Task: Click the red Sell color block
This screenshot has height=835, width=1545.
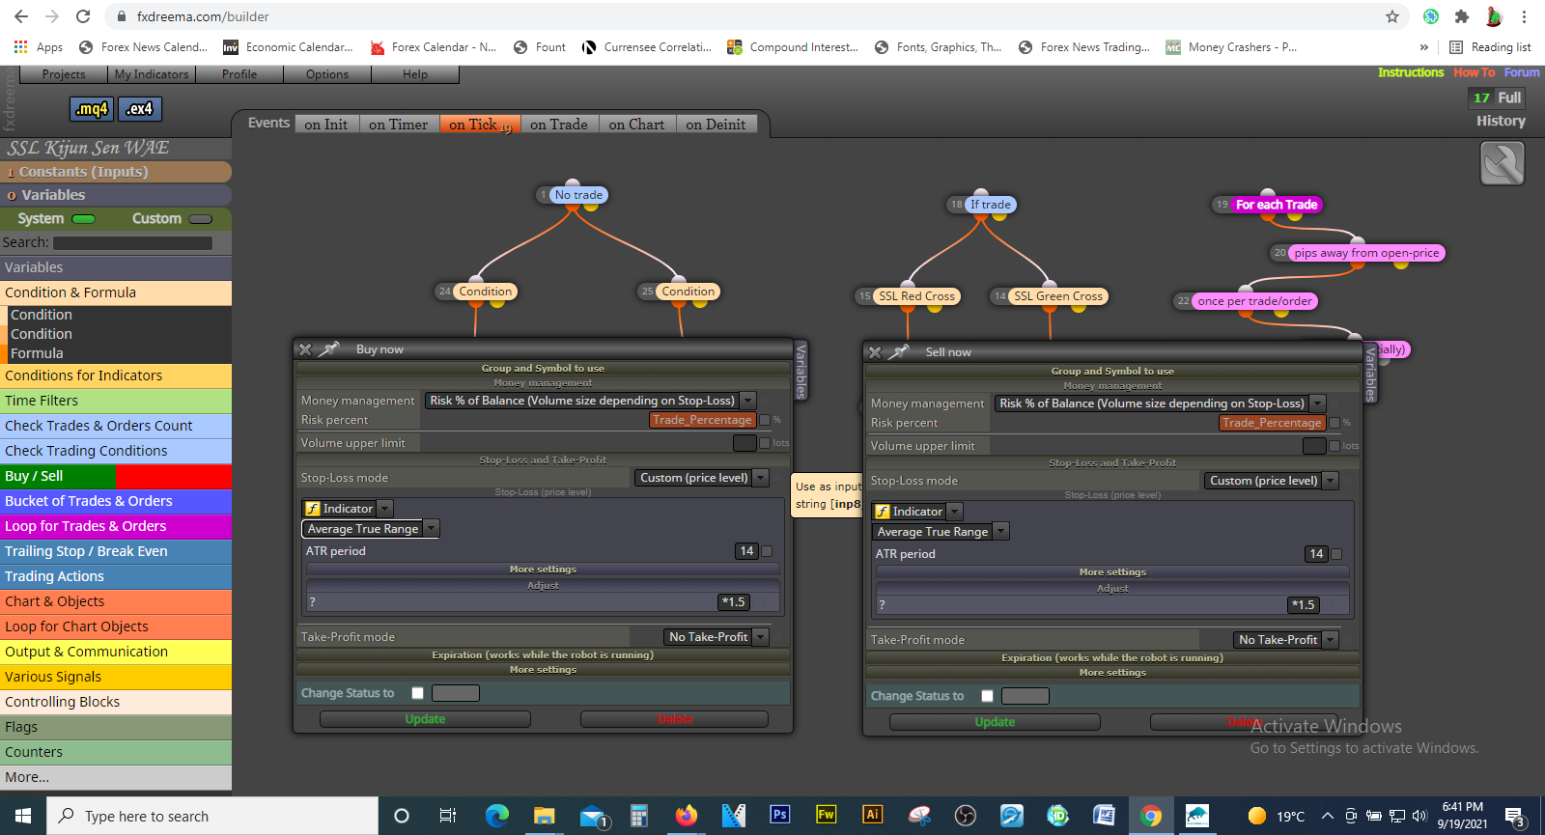Action: (173, 476)
